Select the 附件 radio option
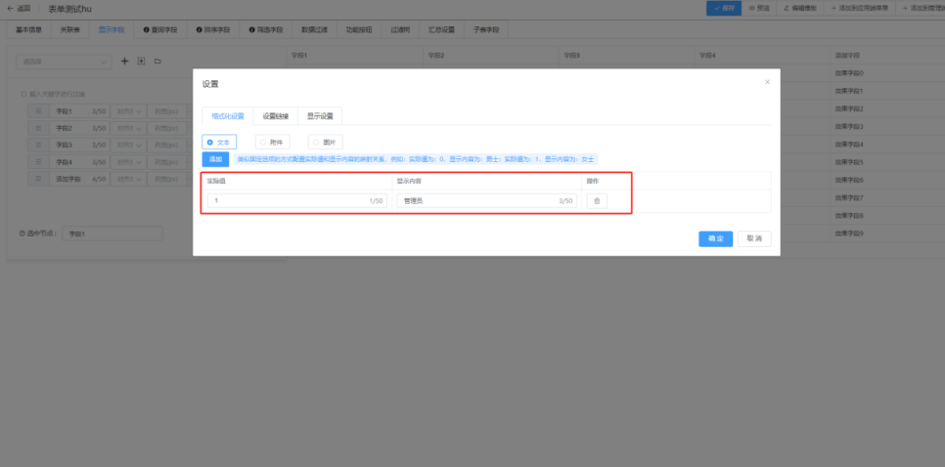 272,142
